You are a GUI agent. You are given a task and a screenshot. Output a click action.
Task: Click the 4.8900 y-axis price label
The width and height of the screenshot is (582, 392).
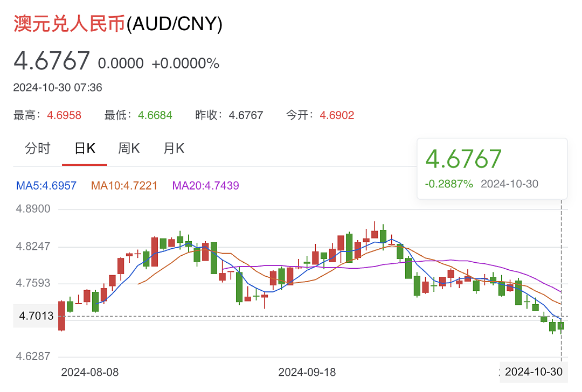[x=34, y=209]
